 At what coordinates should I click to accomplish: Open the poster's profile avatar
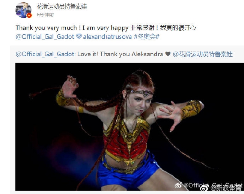tap(23, 10)
